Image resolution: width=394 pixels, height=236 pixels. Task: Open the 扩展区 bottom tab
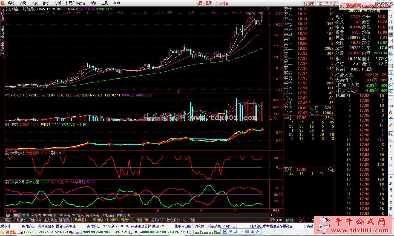click(x=6, y=220)
